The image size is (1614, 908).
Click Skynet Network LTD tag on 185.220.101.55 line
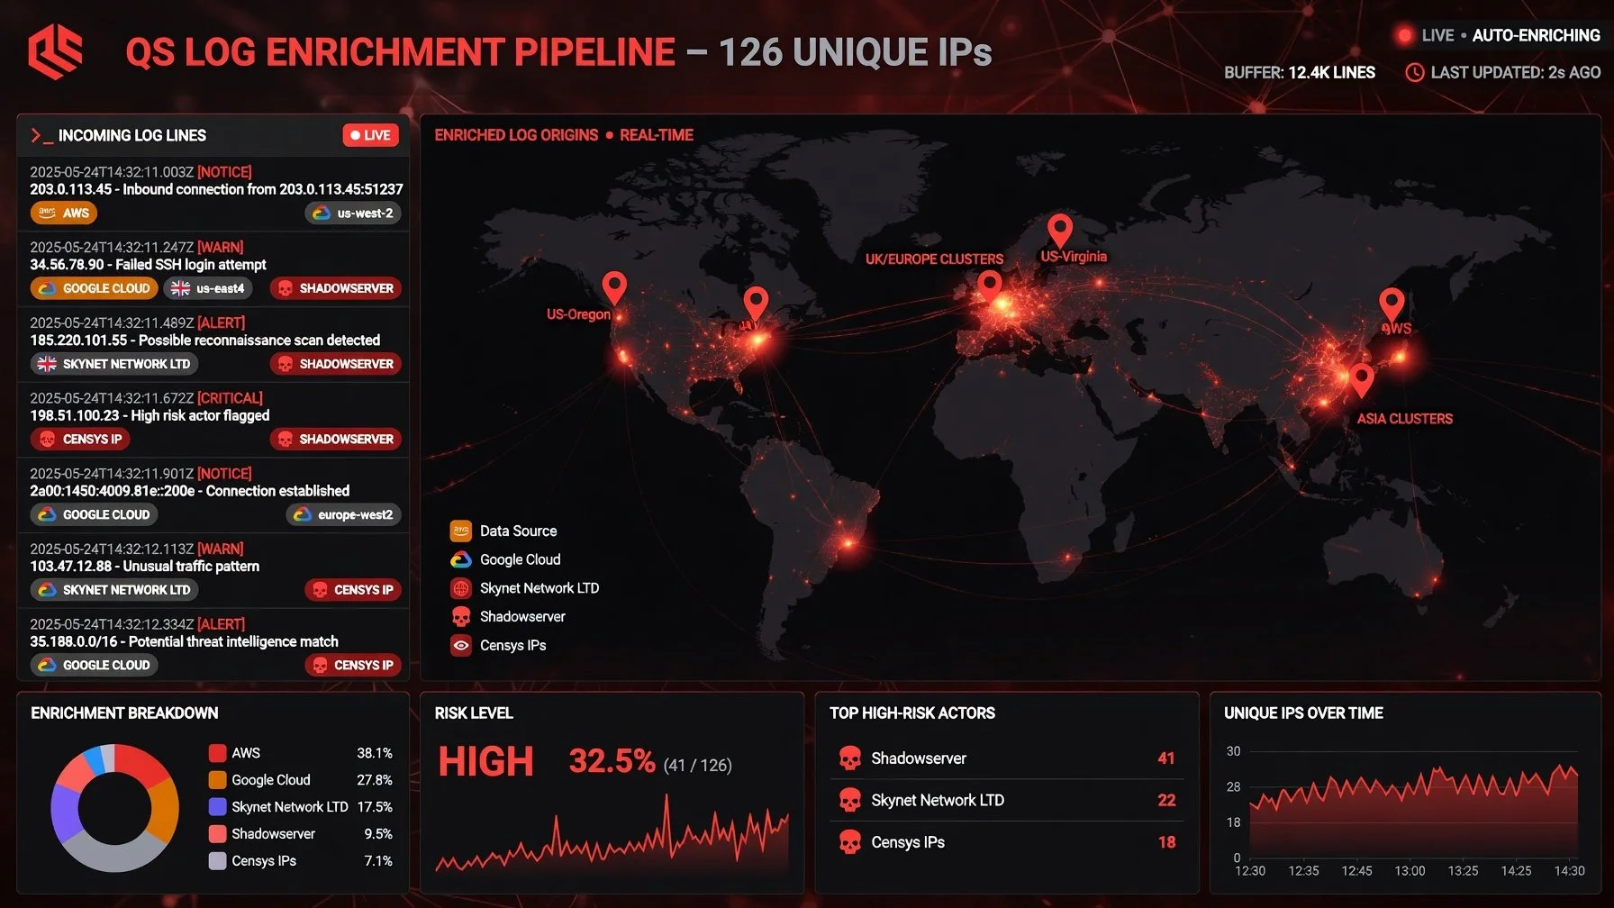(114, 364)
